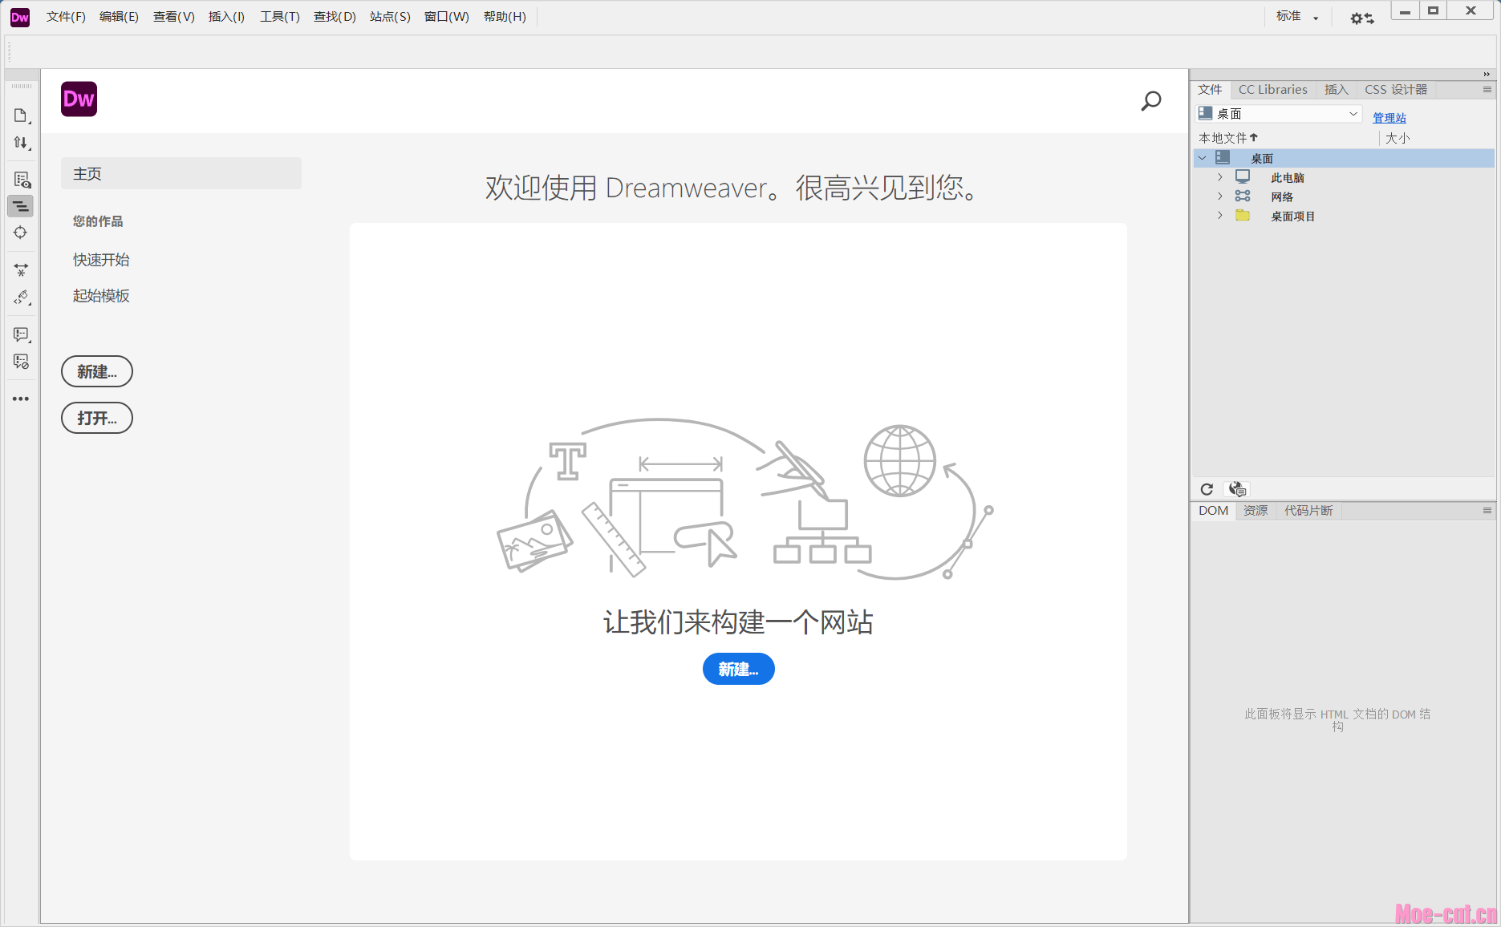Open the 帮助(H) menu
Viewport: 1501px width, 927px height.
tap(505, 17)
